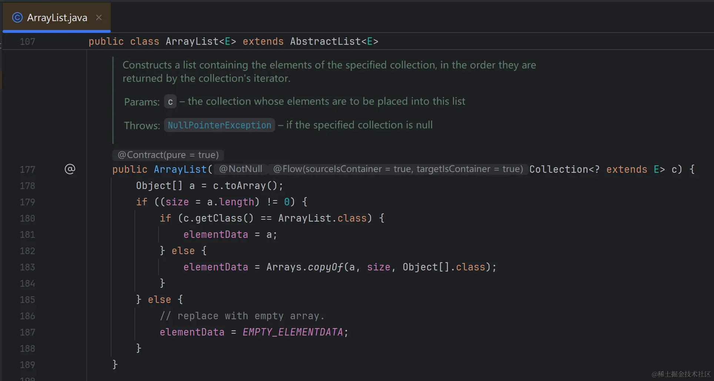714x381 pixels.
Task: Click line number 179 in the gutter
Action: tap(27, 202)
